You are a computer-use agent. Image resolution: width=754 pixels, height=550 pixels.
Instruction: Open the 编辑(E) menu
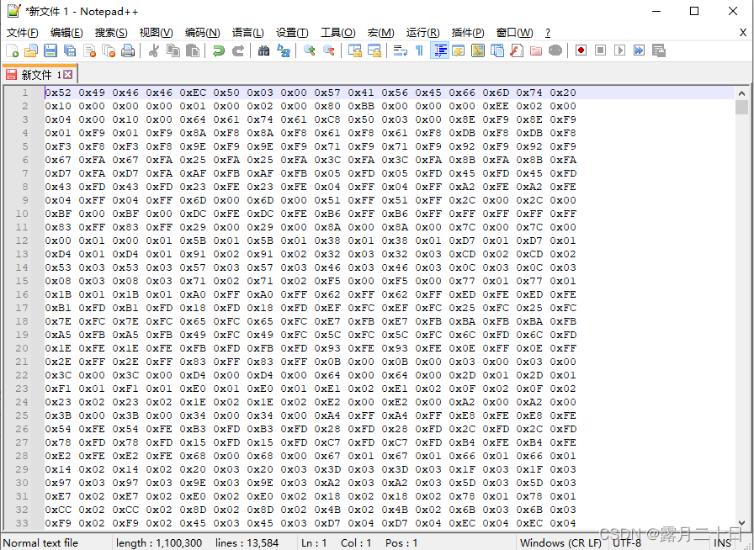click(x=66, y=33)
